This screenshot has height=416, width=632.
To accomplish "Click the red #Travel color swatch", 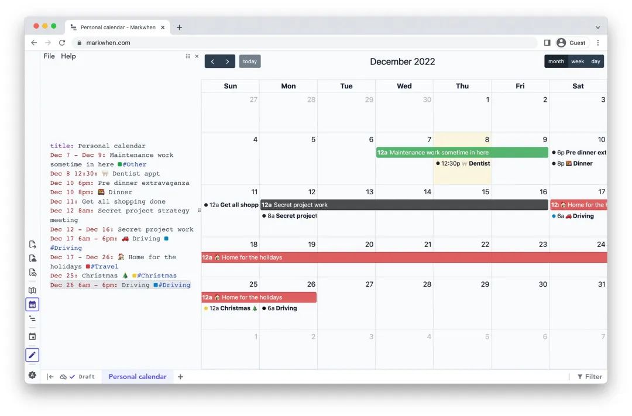I will (x=87, y=266).
